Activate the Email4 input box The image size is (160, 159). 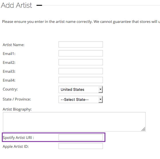81,80
